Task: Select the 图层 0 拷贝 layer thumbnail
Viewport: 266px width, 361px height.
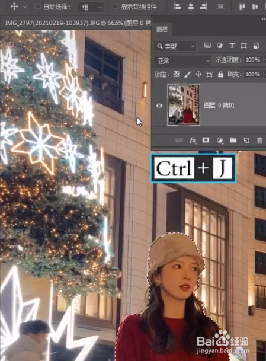Action: [184, 105]
